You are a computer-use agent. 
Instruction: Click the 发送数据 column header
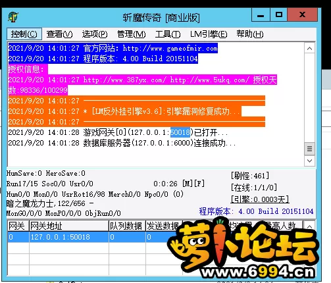[163, 226]
